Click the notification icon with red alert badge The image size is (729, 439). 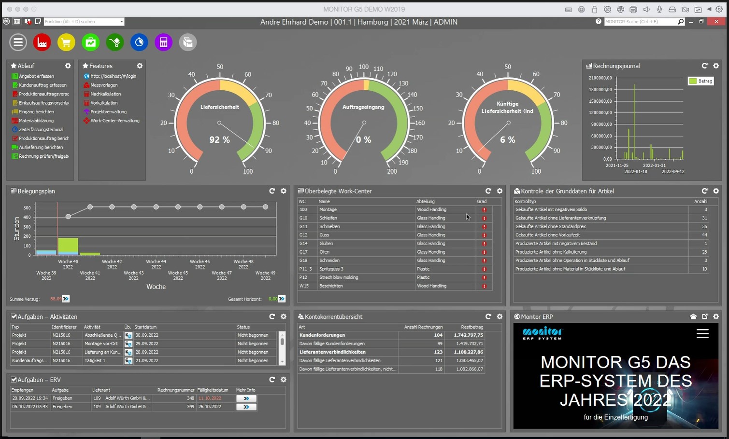pyautogui.click(x=28, y=22)
